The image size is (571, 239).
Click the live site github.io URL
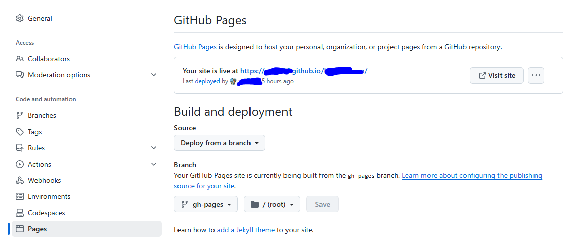(x=304, y=71)
